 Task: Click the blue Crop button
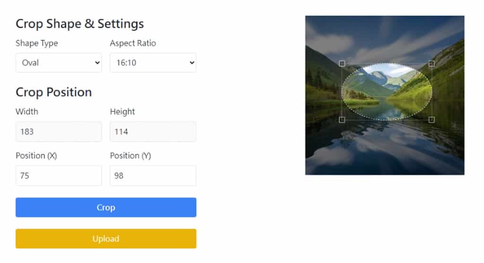coord(106,207)
